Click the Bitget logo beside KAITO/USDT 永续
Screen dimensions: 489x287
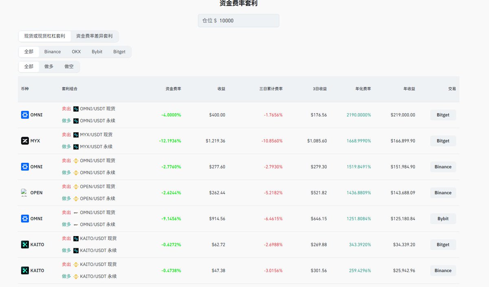[76, 250]
